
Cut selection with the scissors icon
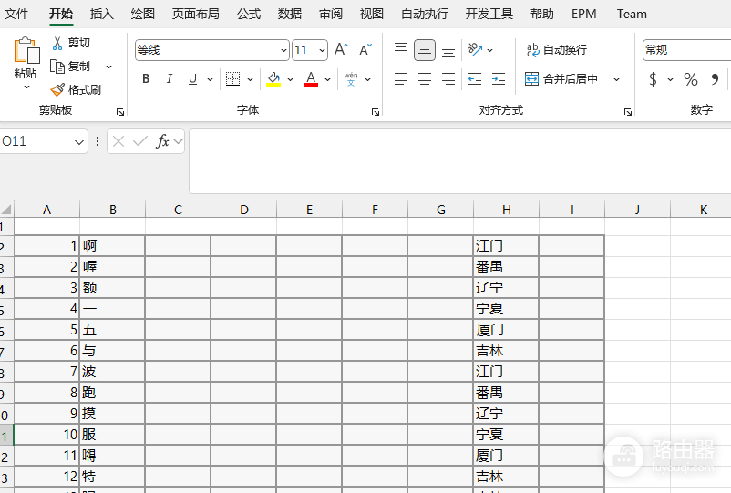click(x=57, y=43)
